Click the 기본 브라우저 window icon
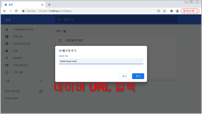The height and width of the screenshot is (114, 202). point(7,65)
